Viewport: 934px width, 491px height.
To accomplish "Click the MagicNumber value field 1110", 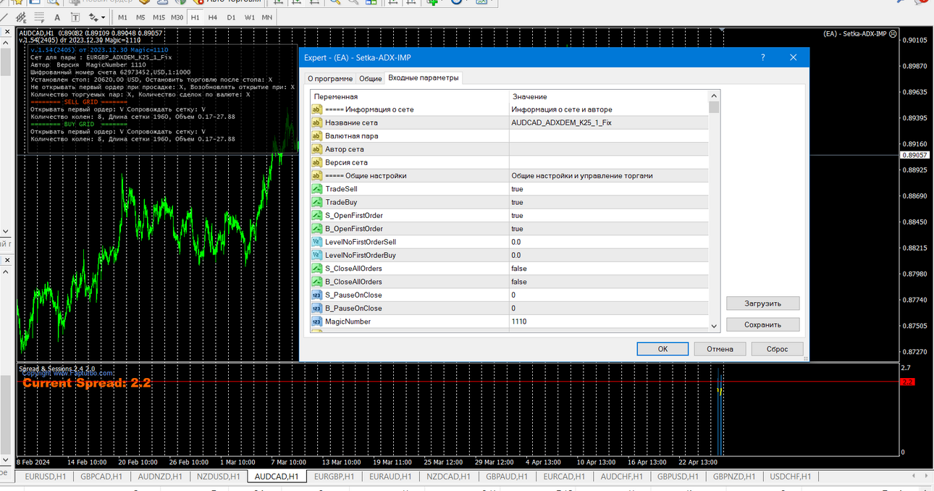I will [x=609, y=322].
